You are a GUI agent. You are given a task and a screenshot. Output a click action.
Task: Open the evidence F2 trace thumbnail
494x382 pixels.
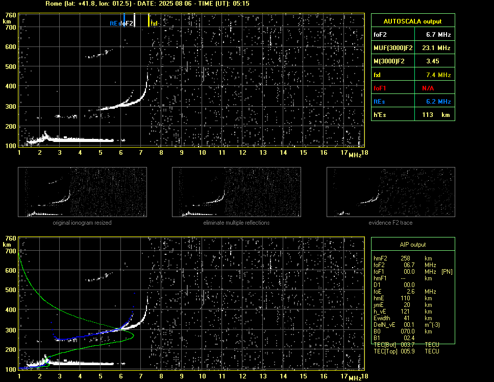[391, 192]
